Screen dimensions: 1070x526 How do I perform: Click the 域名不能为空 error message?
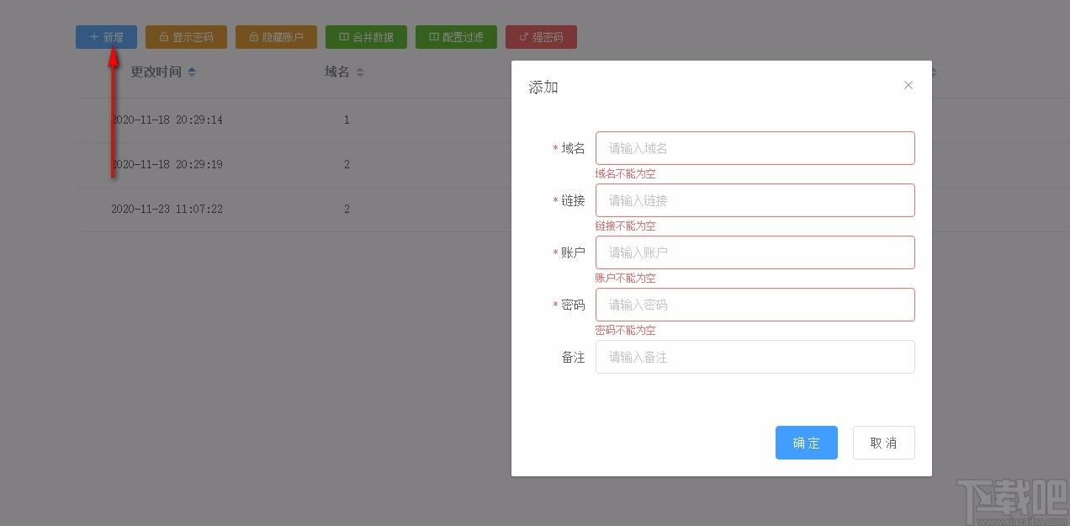625,173
